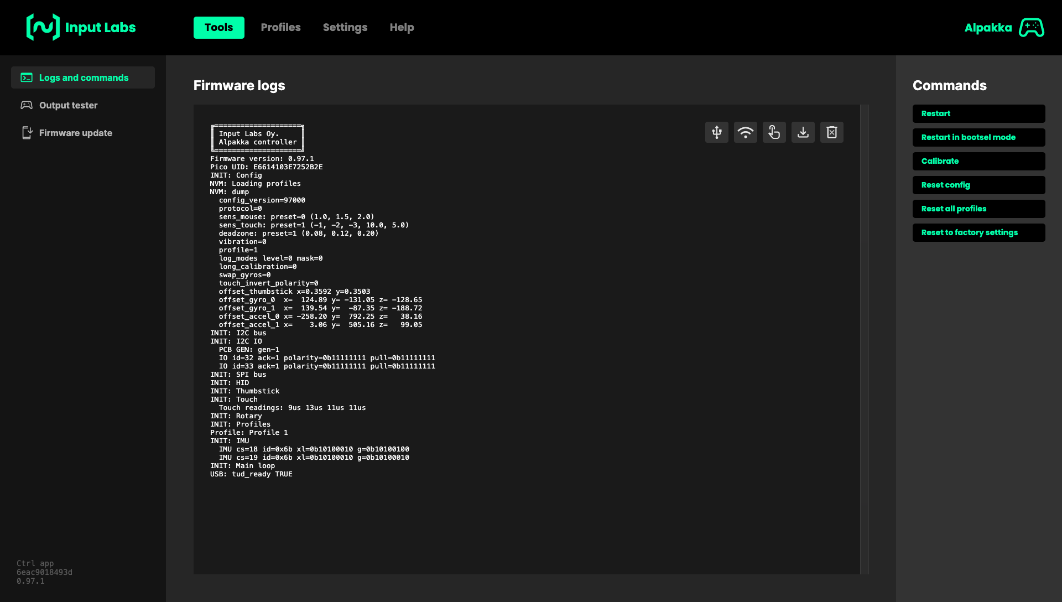Switch to the Settings tab
The image size is (1062, 602).
pos(345,28)
